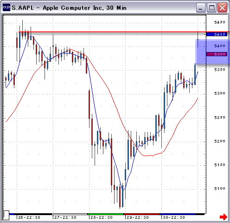Click the last candlestick near 5400

pos(198,39)
